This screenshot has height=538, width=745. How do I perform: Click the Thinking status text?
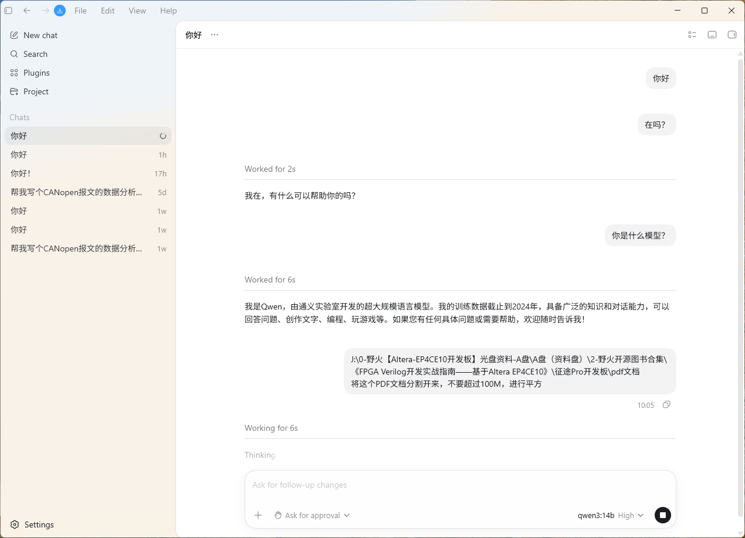(260, 455)
